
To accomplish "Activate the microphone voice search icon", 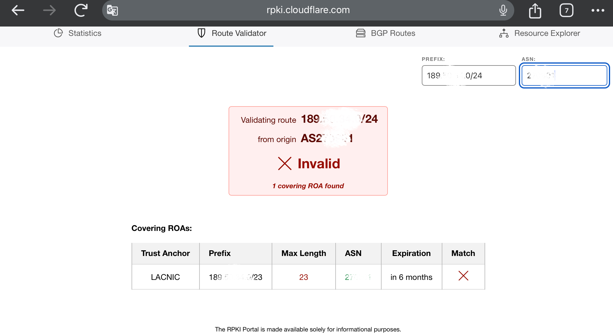I will (503, 10).
